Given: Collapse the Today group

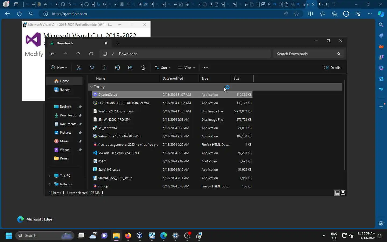Looking at the screenshot, I should [91, 87].
